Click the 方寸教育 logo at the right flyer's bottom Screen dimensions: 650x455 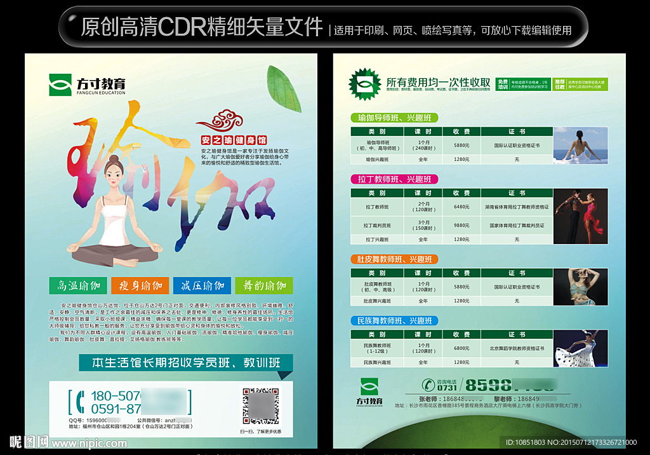tap(369, 392)
